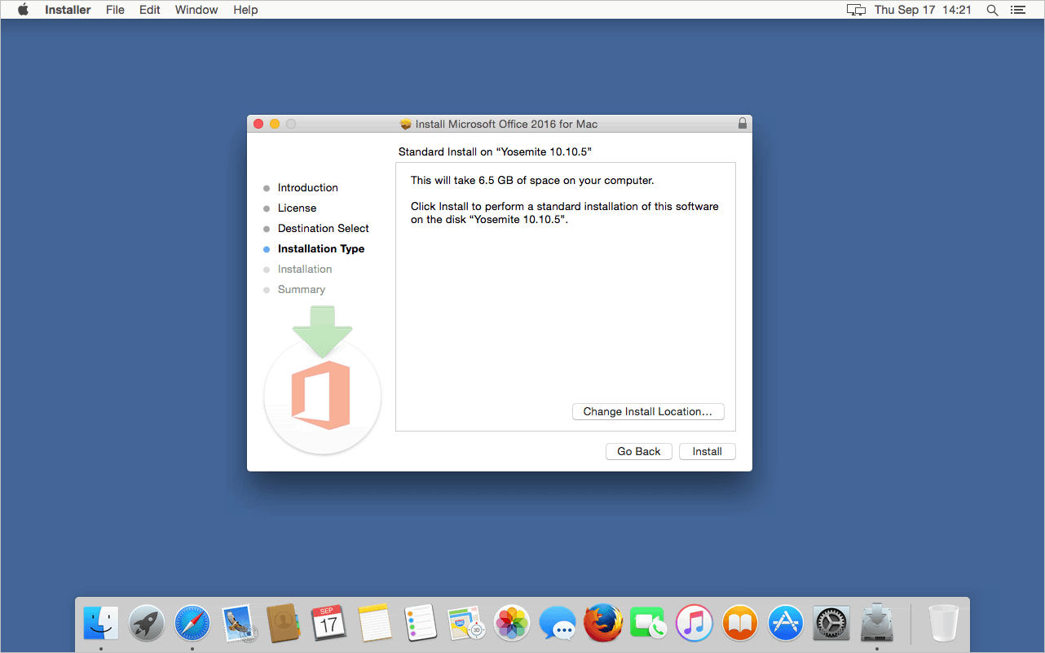1045x653 pixels.
Task: Open Reminders from the Dock
Action: (421, 624)
